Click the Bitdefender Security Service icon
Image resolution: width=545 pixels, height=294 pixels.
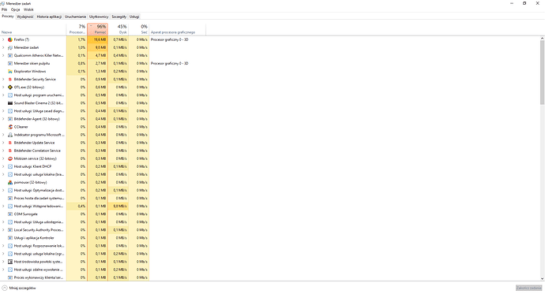(x=10, y=80)
